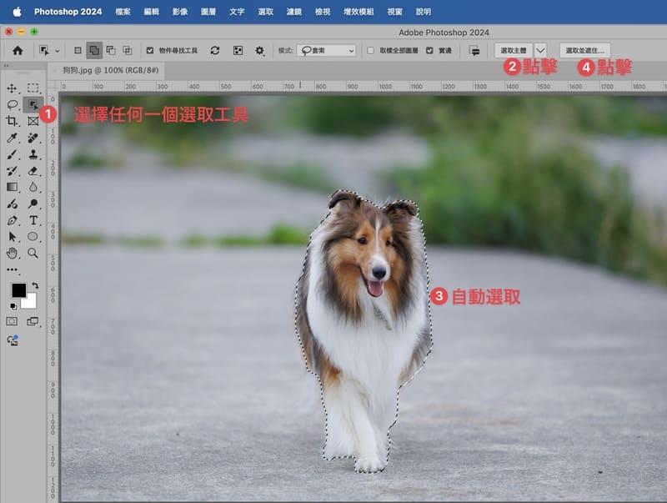Expand the Select Subject dropdown arrow
Viewport: 667px width, 503px height.
point(539,50)
